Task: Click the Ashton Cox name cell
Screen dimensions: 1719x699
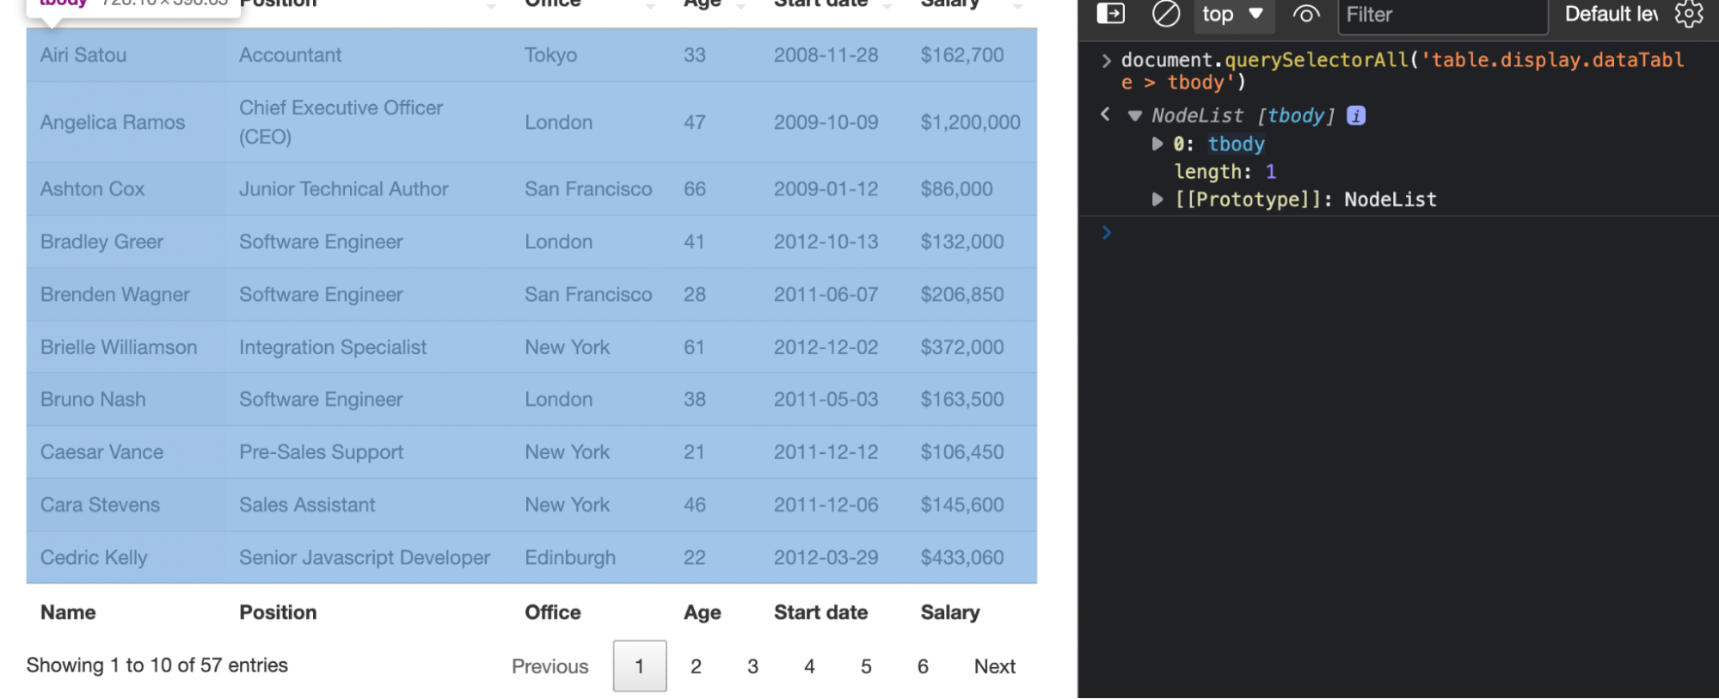Action: click(126, 189)
